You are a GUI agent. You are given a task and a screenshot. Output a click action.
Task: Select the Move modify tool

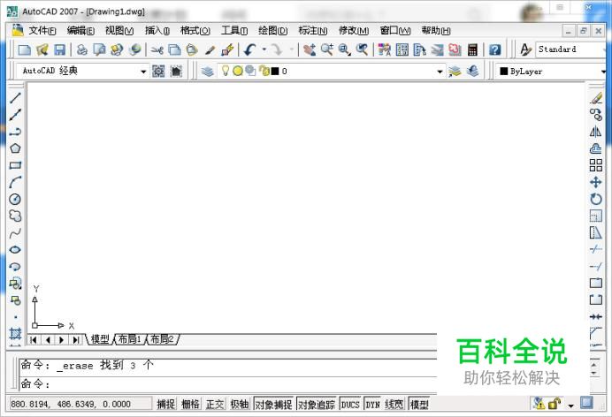pos(595,182)
